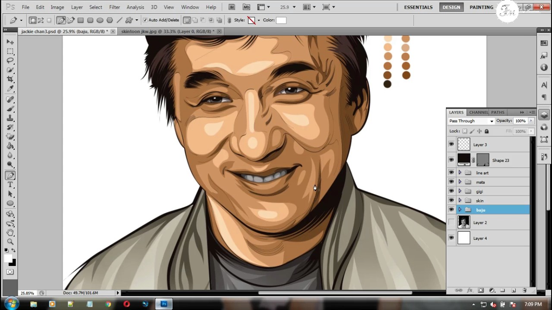The image size is (552, 310).
Task: Expand the mata group
Action: pos(460,182)
